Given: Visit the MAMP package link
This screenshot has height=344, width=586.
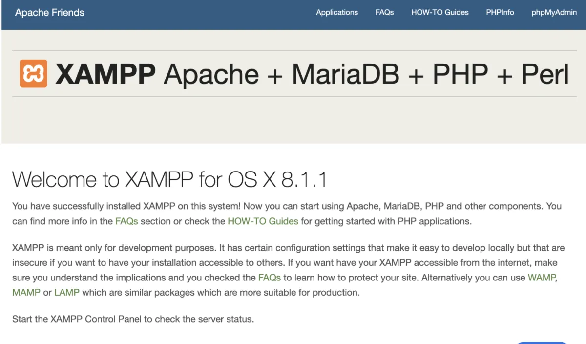Looking at the screenshot, I should [x=26, y=293].
